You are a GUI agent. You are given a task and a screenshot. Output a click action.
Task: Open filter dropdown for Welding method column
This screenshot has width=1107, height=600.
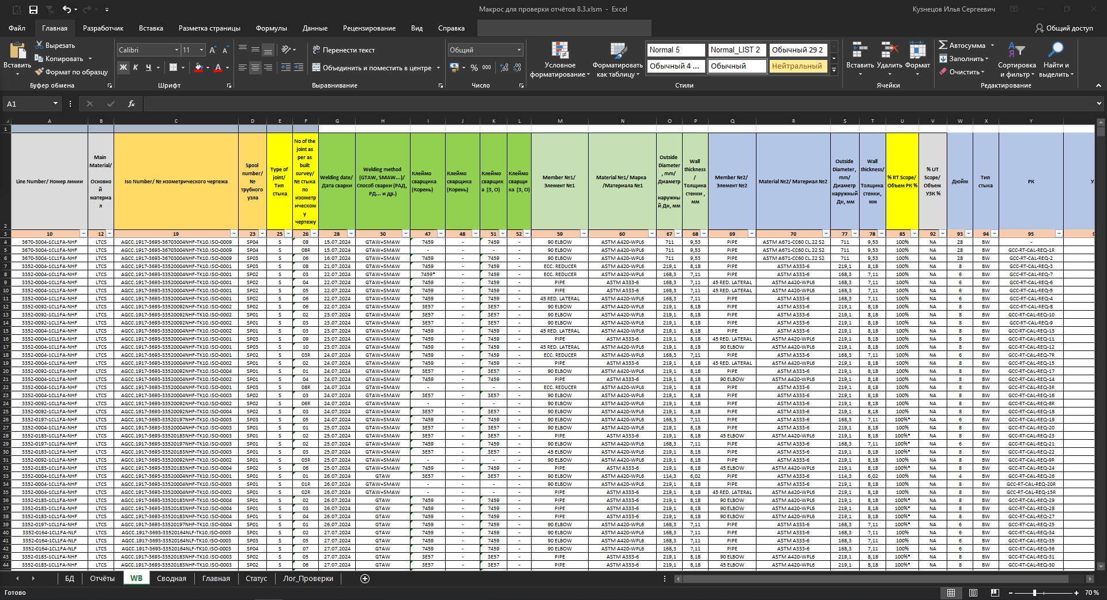point(406,234)
